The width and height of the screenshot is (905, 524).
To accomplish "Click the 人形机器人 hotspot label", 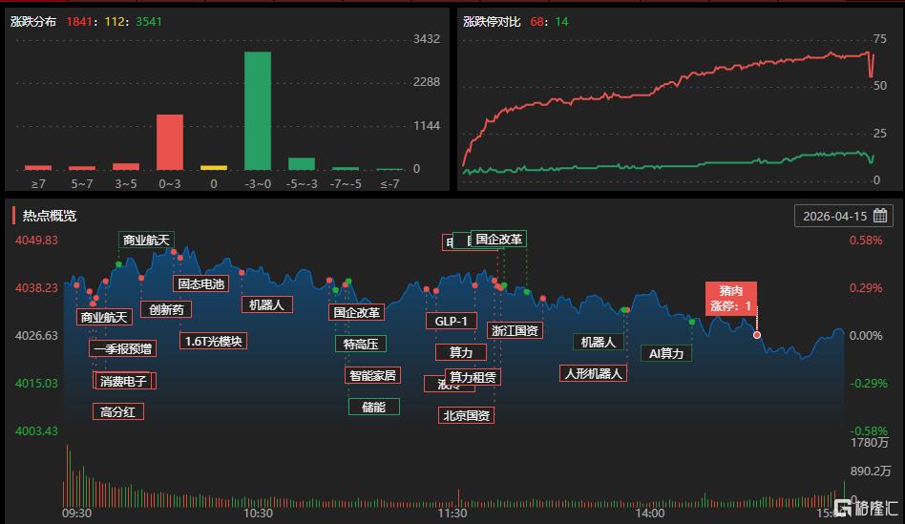I will [593, 373].
